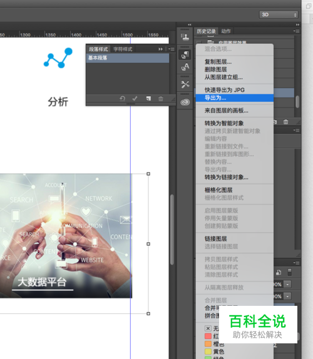Click the canvas vertical scrollbar thumb
Viewport: 313px width, 359px height.
pyautogui.click(x=172, y=230)
